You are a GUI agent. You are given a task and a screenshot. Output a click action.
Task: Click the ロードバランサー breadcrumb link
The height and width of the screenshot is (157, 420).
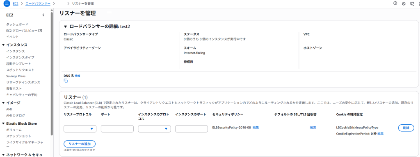[38, 3]
